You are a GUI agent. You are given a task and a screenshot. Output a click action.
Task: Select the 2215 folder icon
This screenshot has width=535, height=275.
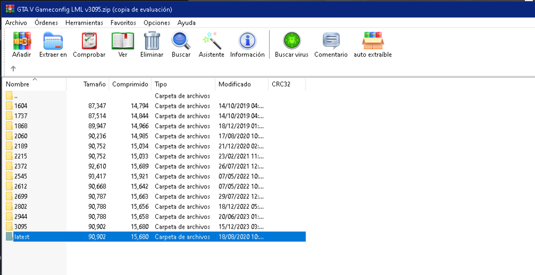click(10, 156)
